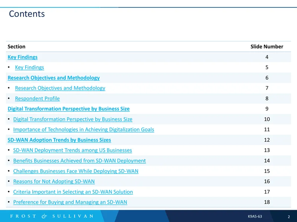Go to Reasons for Not Adopting SD-WAN
This screenshot has height=222, width=297.
point(54,181)
